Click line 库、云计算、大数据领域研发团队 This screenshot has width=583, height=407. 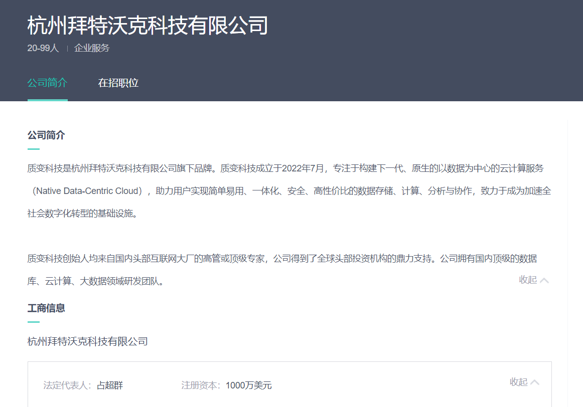pos(95,282)
